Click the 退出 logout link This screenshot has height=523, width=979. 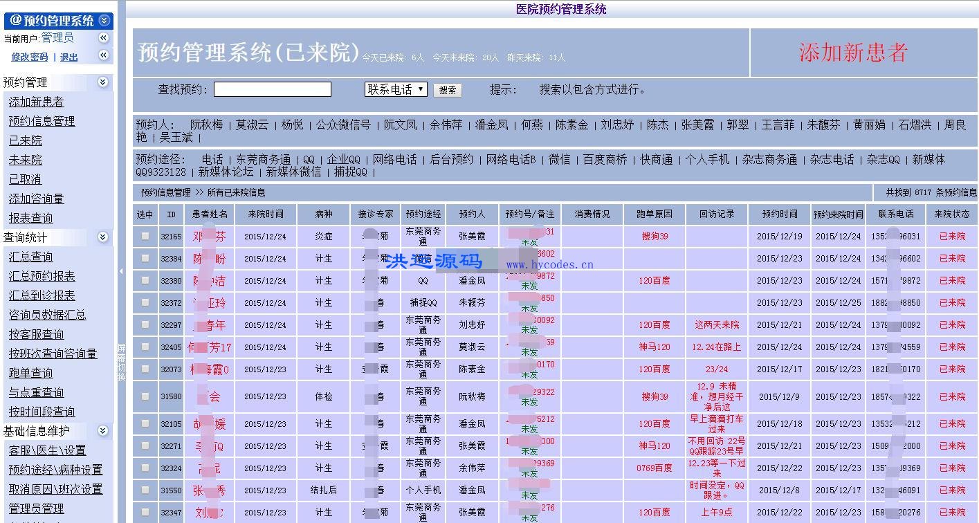tap(69, 57)
